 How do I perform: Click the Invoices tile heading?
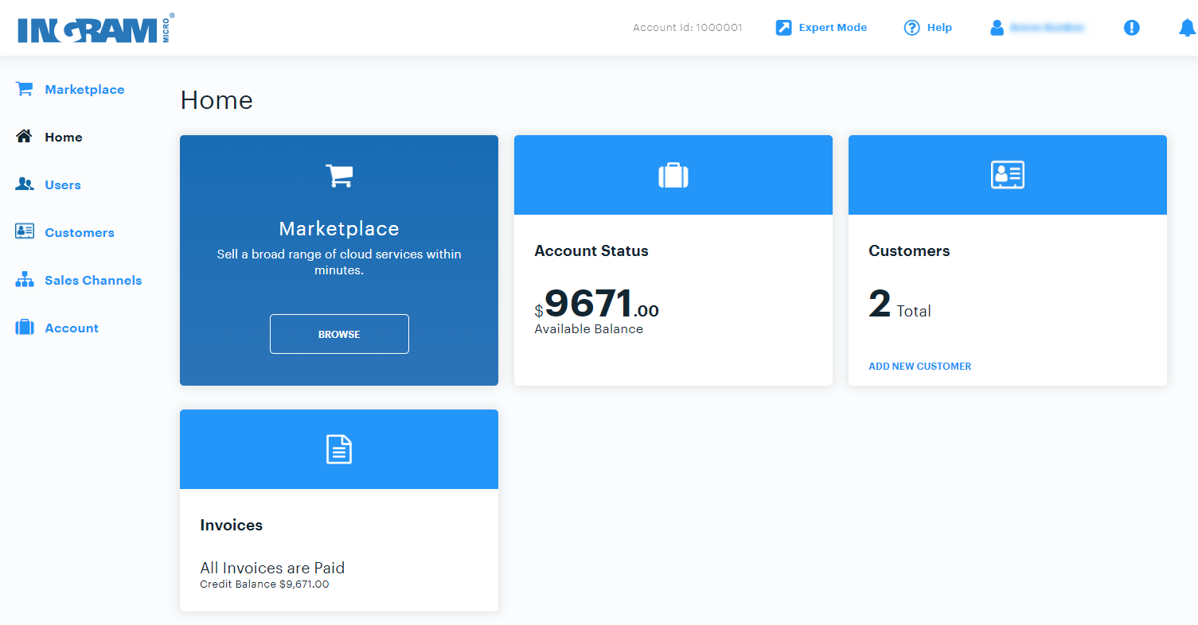[x=232, y=526]
